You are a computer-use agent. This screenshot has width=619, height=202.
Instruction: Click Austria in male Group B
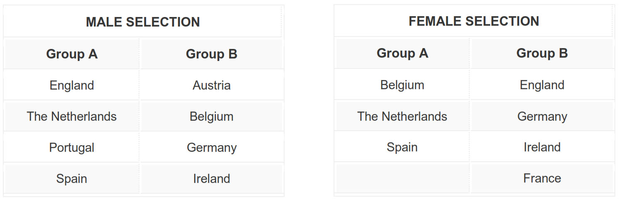(211, 85)
